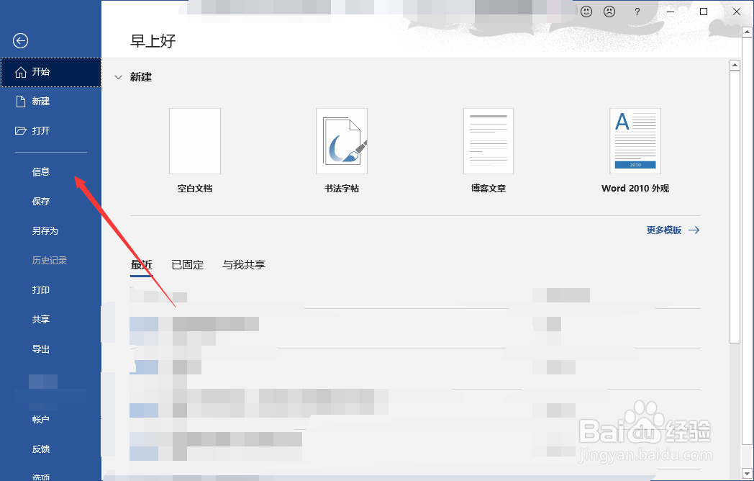Click the back arrow in sidebar
754x481 pixels.
click(19, 40)
